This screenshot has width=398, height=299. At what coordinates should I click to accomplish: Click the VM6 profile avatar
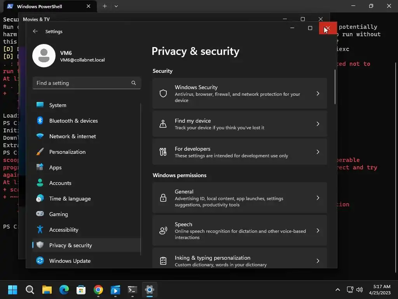coord(44,56)
